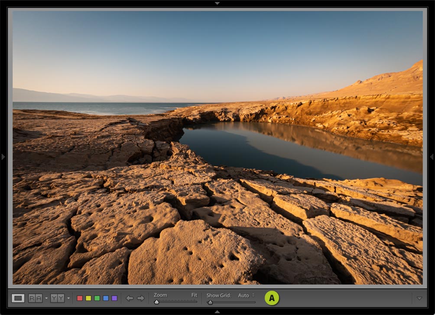Image resolution: width=435 pixels, height=315 pixels.
Task: Show the bottom filmstrip panel
Action: [217, 312]
